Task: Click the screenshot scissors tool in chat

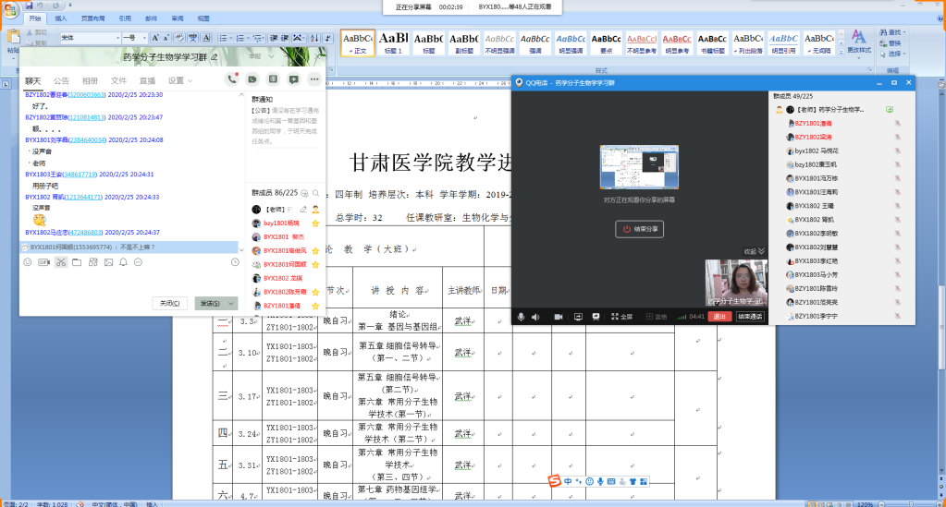Action: [60, 262]
